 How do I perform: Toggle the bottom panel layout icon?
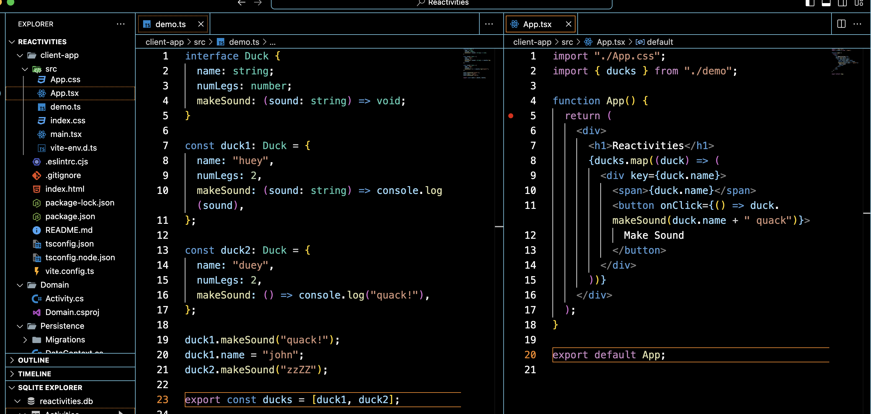click(826, 3)
